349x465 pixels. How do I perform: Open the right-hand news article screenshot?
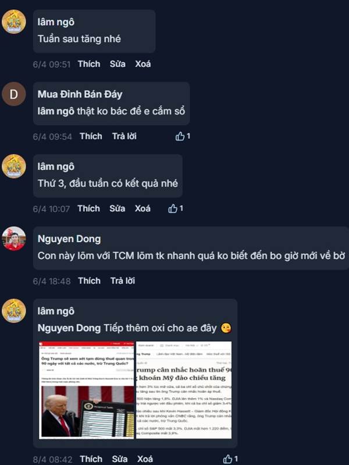(184, 390)
